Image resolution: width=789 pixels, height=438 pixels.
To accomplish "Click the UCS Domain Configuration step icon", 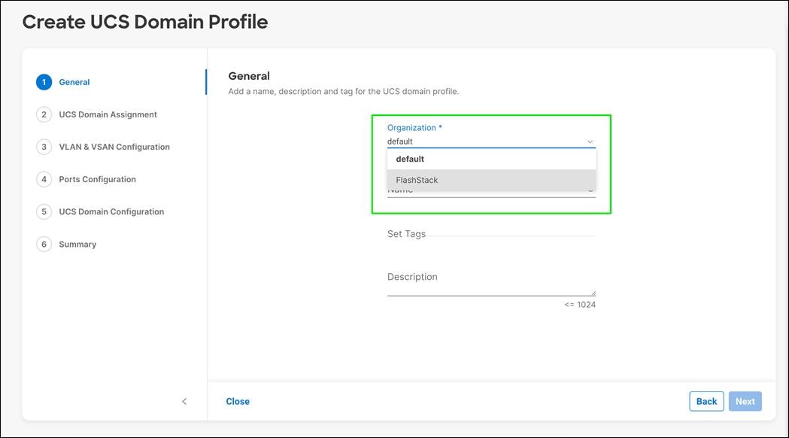I will (44, 211).
